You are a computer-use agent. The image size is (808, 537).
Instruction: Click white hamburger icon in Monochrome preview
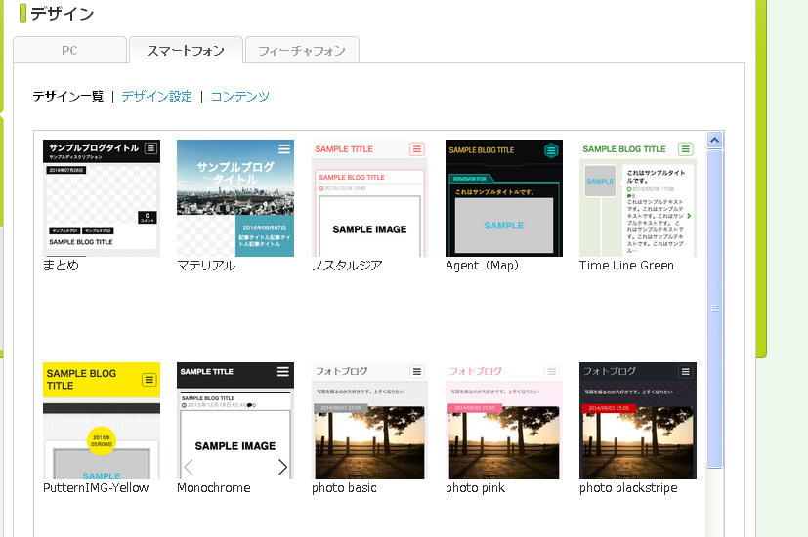(x=283, y=371)
